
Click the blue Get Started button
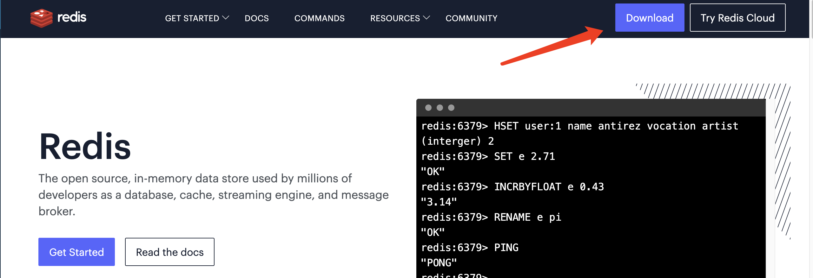[76, 252]
